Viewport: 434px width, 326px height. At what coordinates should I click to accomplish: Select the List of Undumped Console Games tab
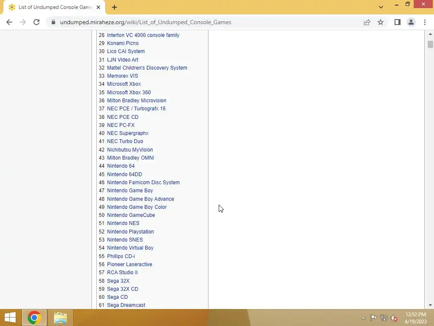(54, 7)
